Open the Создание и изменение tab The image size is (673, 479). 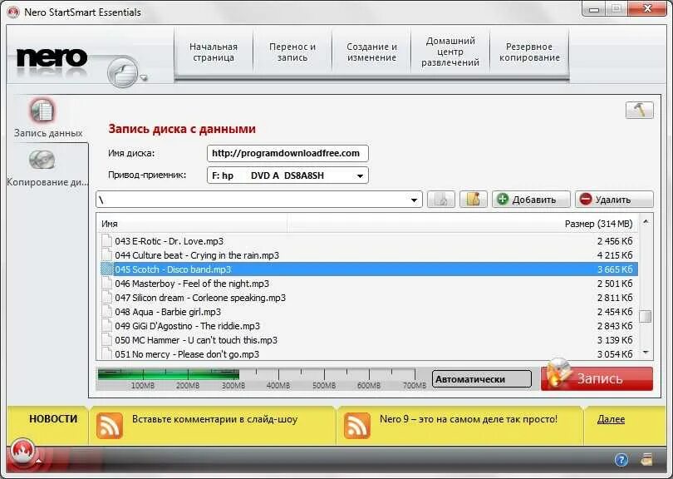click(x=371, y=52)
